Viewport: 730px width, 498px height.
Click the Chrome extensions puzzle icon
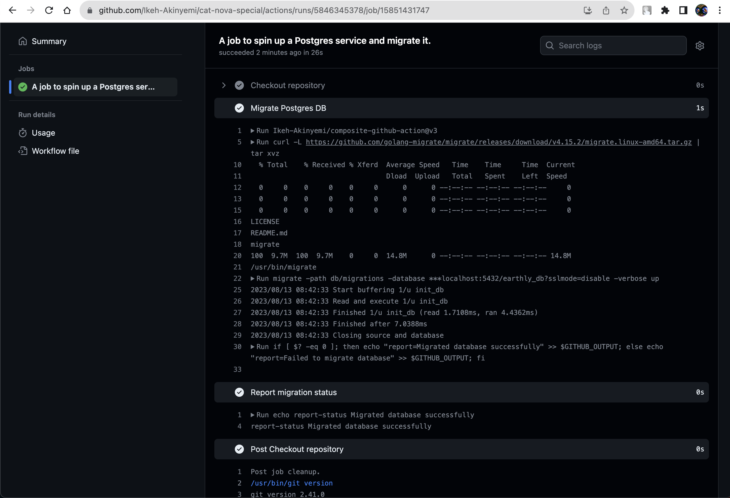pos(665,10)
